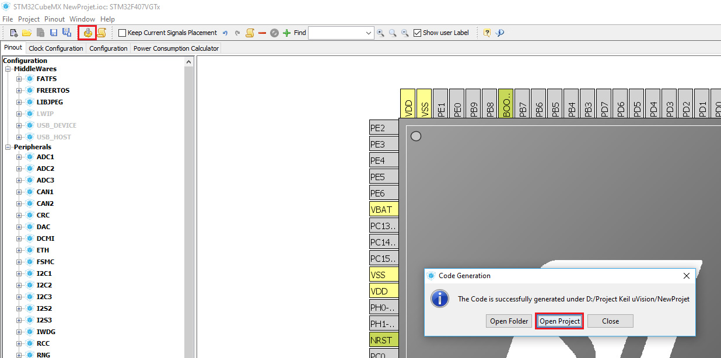Click the Save Project disk icon
The image size is (721, 358).
pos(54,33)
